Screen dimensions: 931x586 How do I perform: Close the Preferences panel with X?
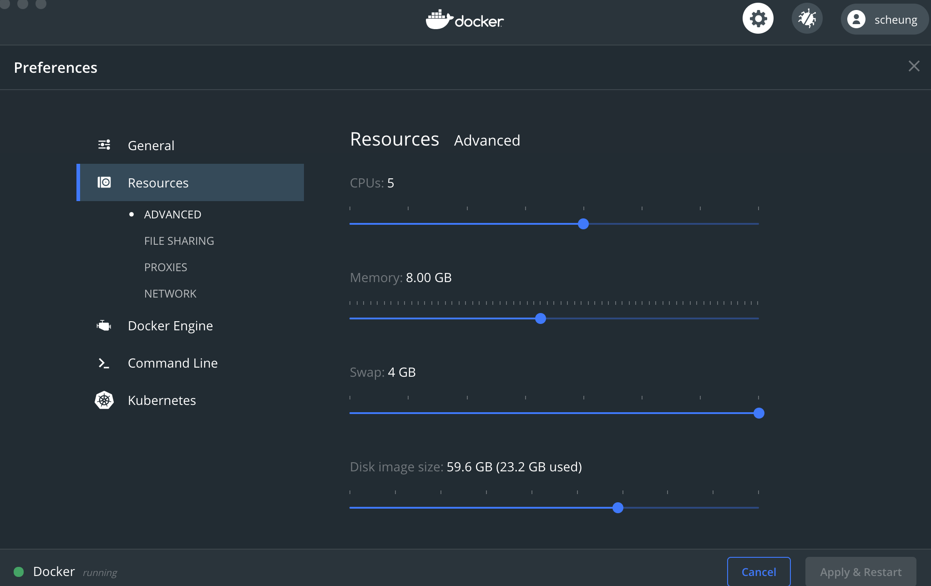click(914, 66)
